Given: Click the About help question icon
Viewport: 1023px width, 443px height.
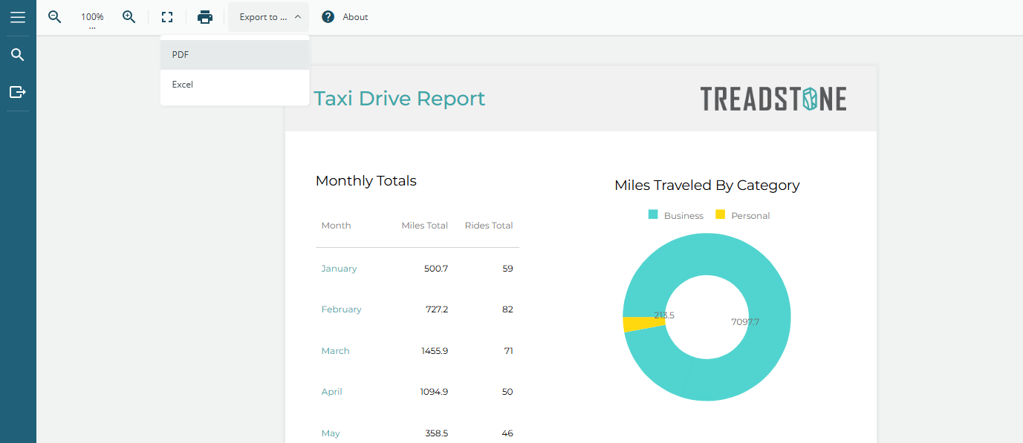Looking at the screenshot, I should (328, 17).
